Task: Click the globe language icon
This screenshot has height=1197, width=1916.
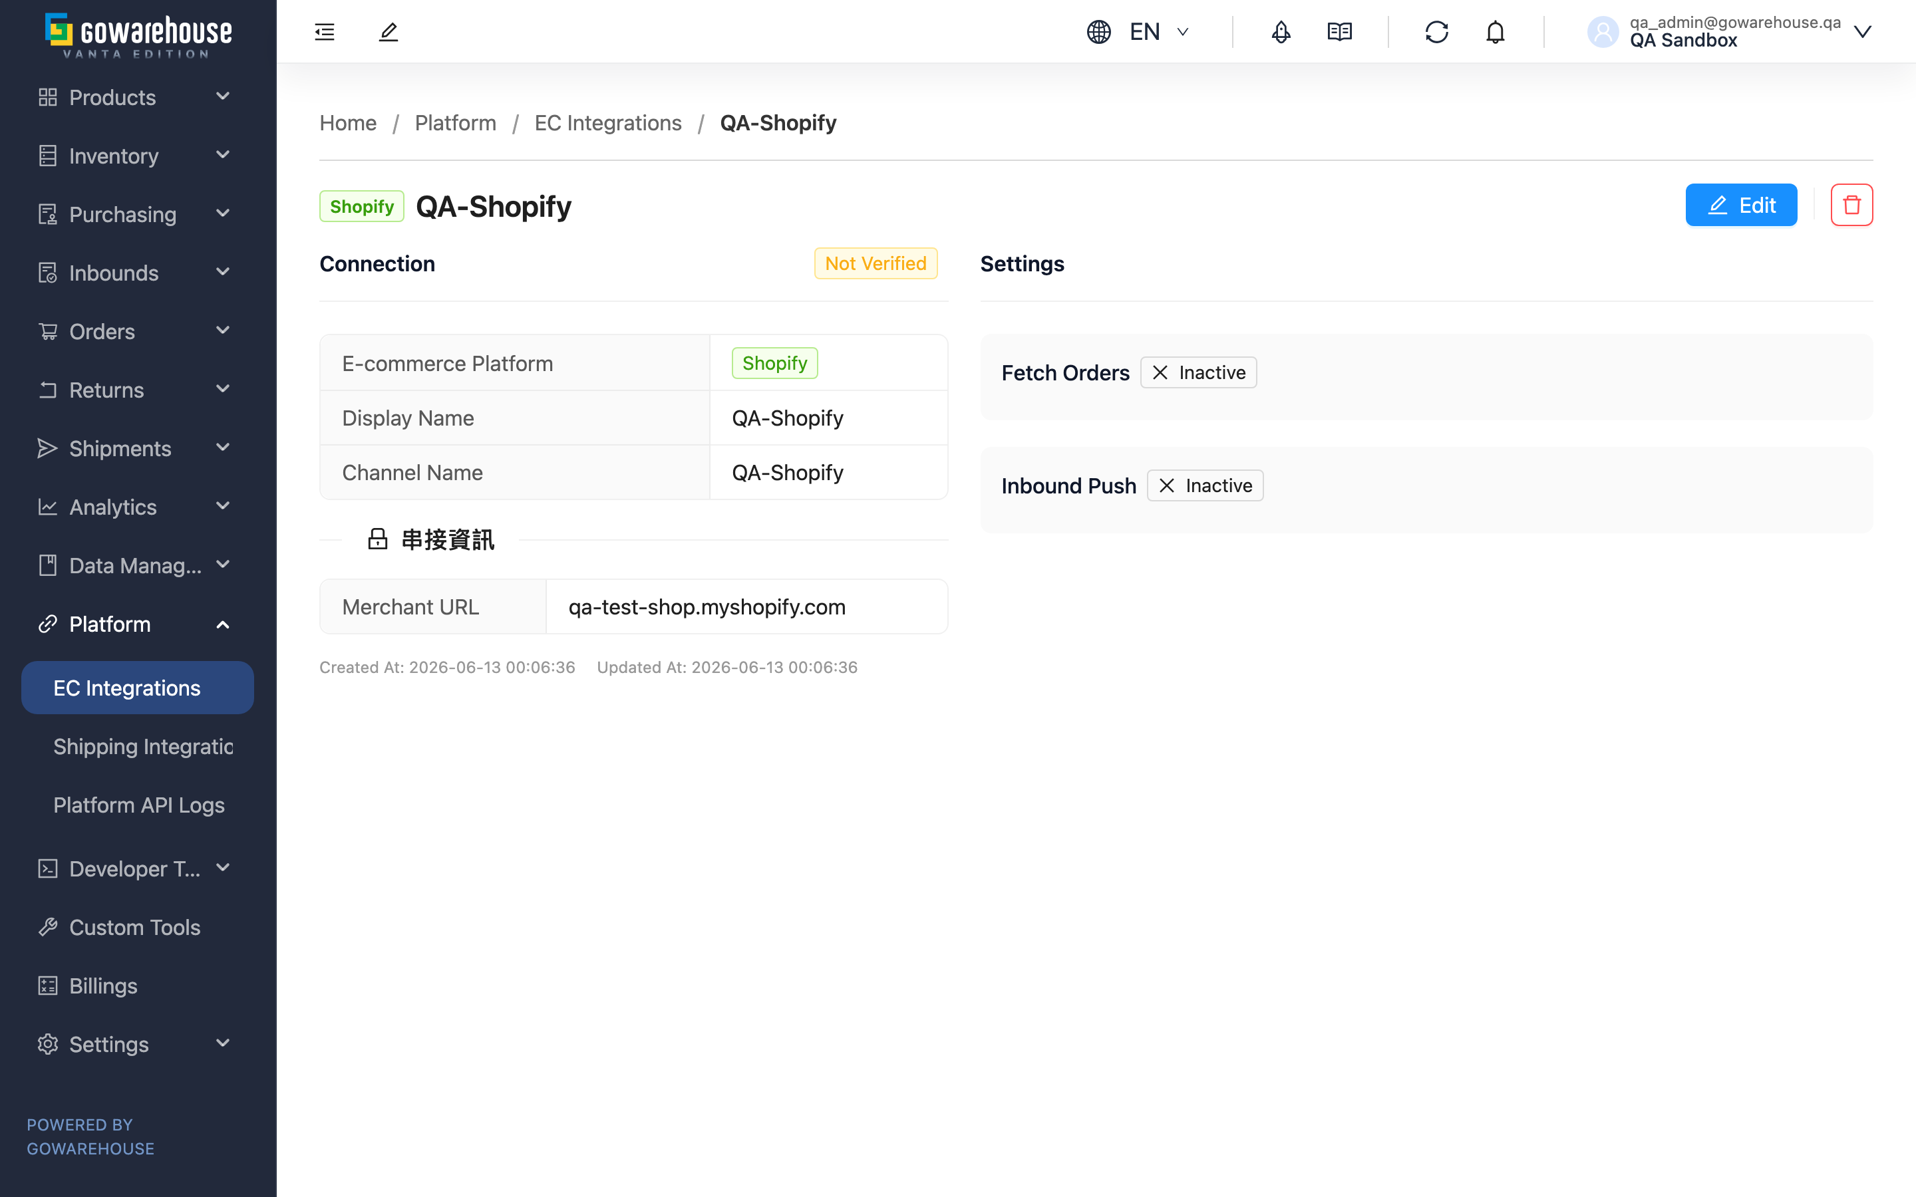Action: [1099, 32]
